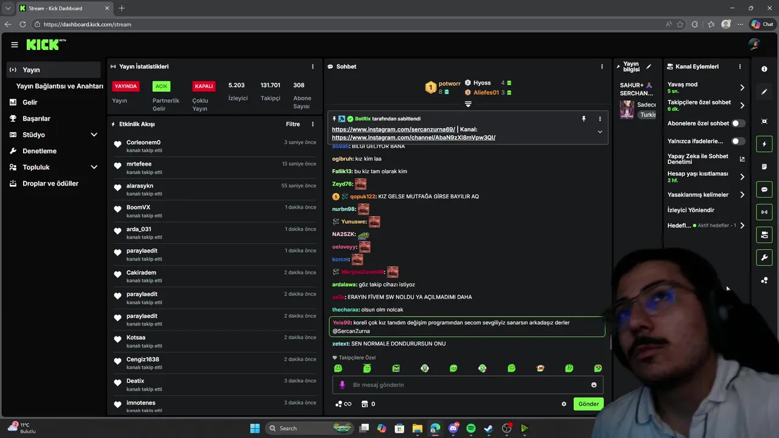Click the Windows Start button
The width and height of the screenshot is (779, 438).
click(255, 428)
